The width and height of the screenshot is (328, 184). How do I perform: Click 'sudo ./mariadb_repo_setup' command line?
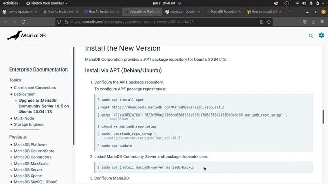pyautogui.click(x=140, y=136)
